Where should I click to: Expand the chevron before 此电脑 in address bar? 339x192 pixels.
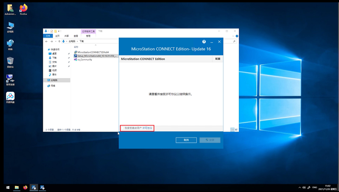[x=67, y=41]
